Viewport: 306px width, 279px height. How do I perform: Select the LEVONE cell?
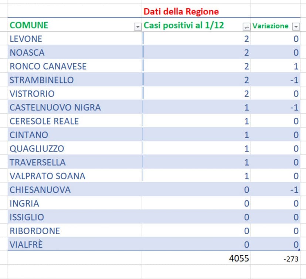click(x=26, y=39)
